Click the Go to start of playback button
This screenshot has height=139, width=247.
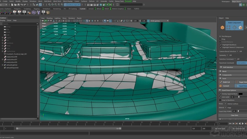click(x=230, y=124)
